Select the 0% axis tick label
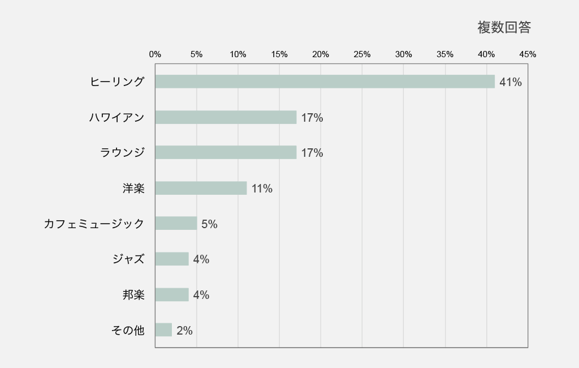 (155, 54)
